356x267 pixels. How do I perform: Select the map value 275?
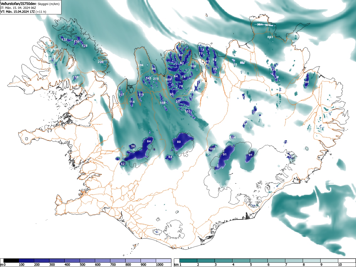pyautogui.click(x=156, y=79)
